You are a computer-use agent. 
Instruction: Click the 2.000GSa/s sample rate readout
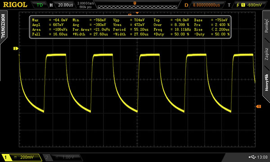point(86,3)
